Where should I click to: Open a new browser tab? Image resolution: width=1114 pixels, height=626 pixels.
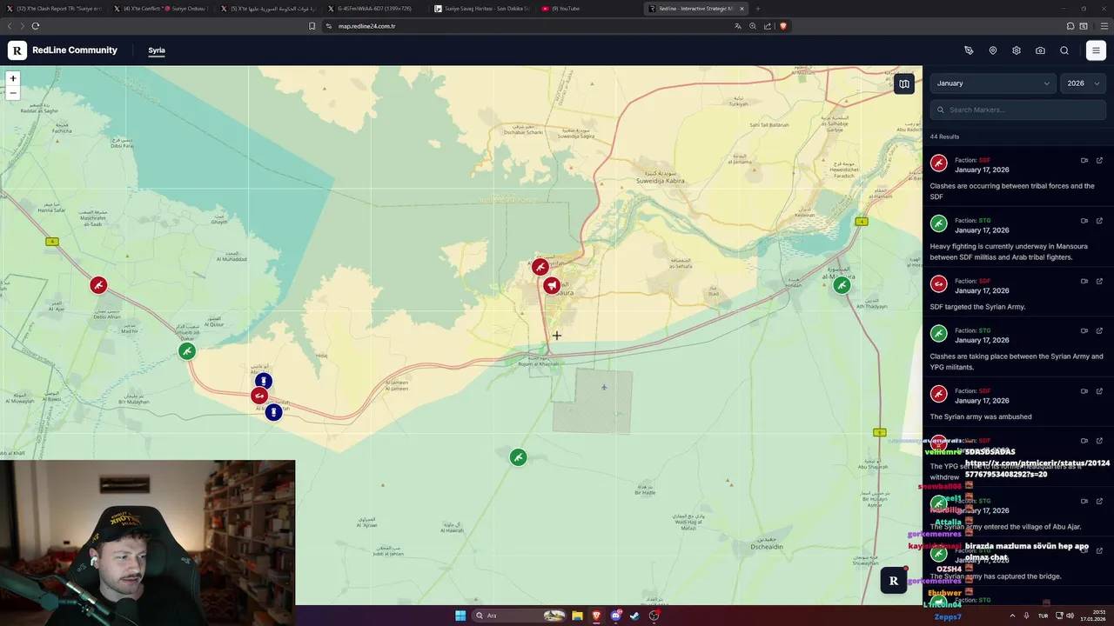757,9
